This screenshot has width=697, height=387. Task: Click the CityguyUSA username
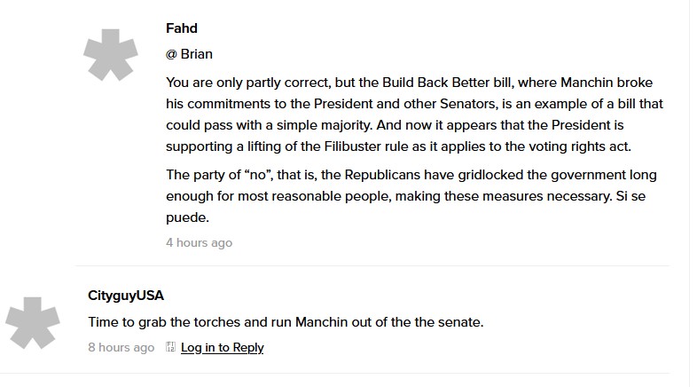click(x=126, y=295)
